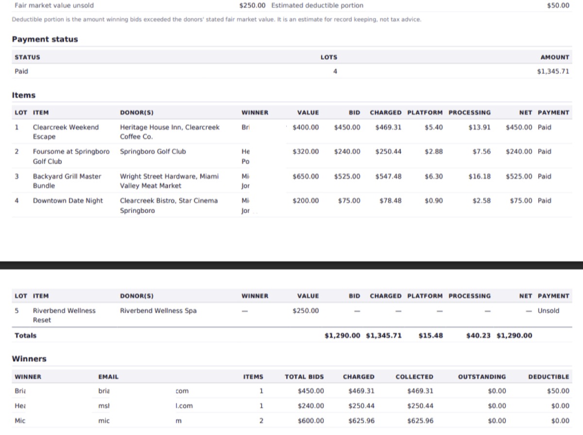Click the STATUS column header
583x435 pixels.
28,57
